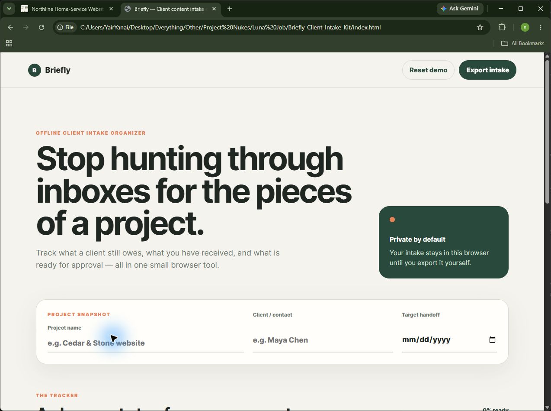551x411 pixels.
Task: Click Export intake button
Action: (487, 70)
